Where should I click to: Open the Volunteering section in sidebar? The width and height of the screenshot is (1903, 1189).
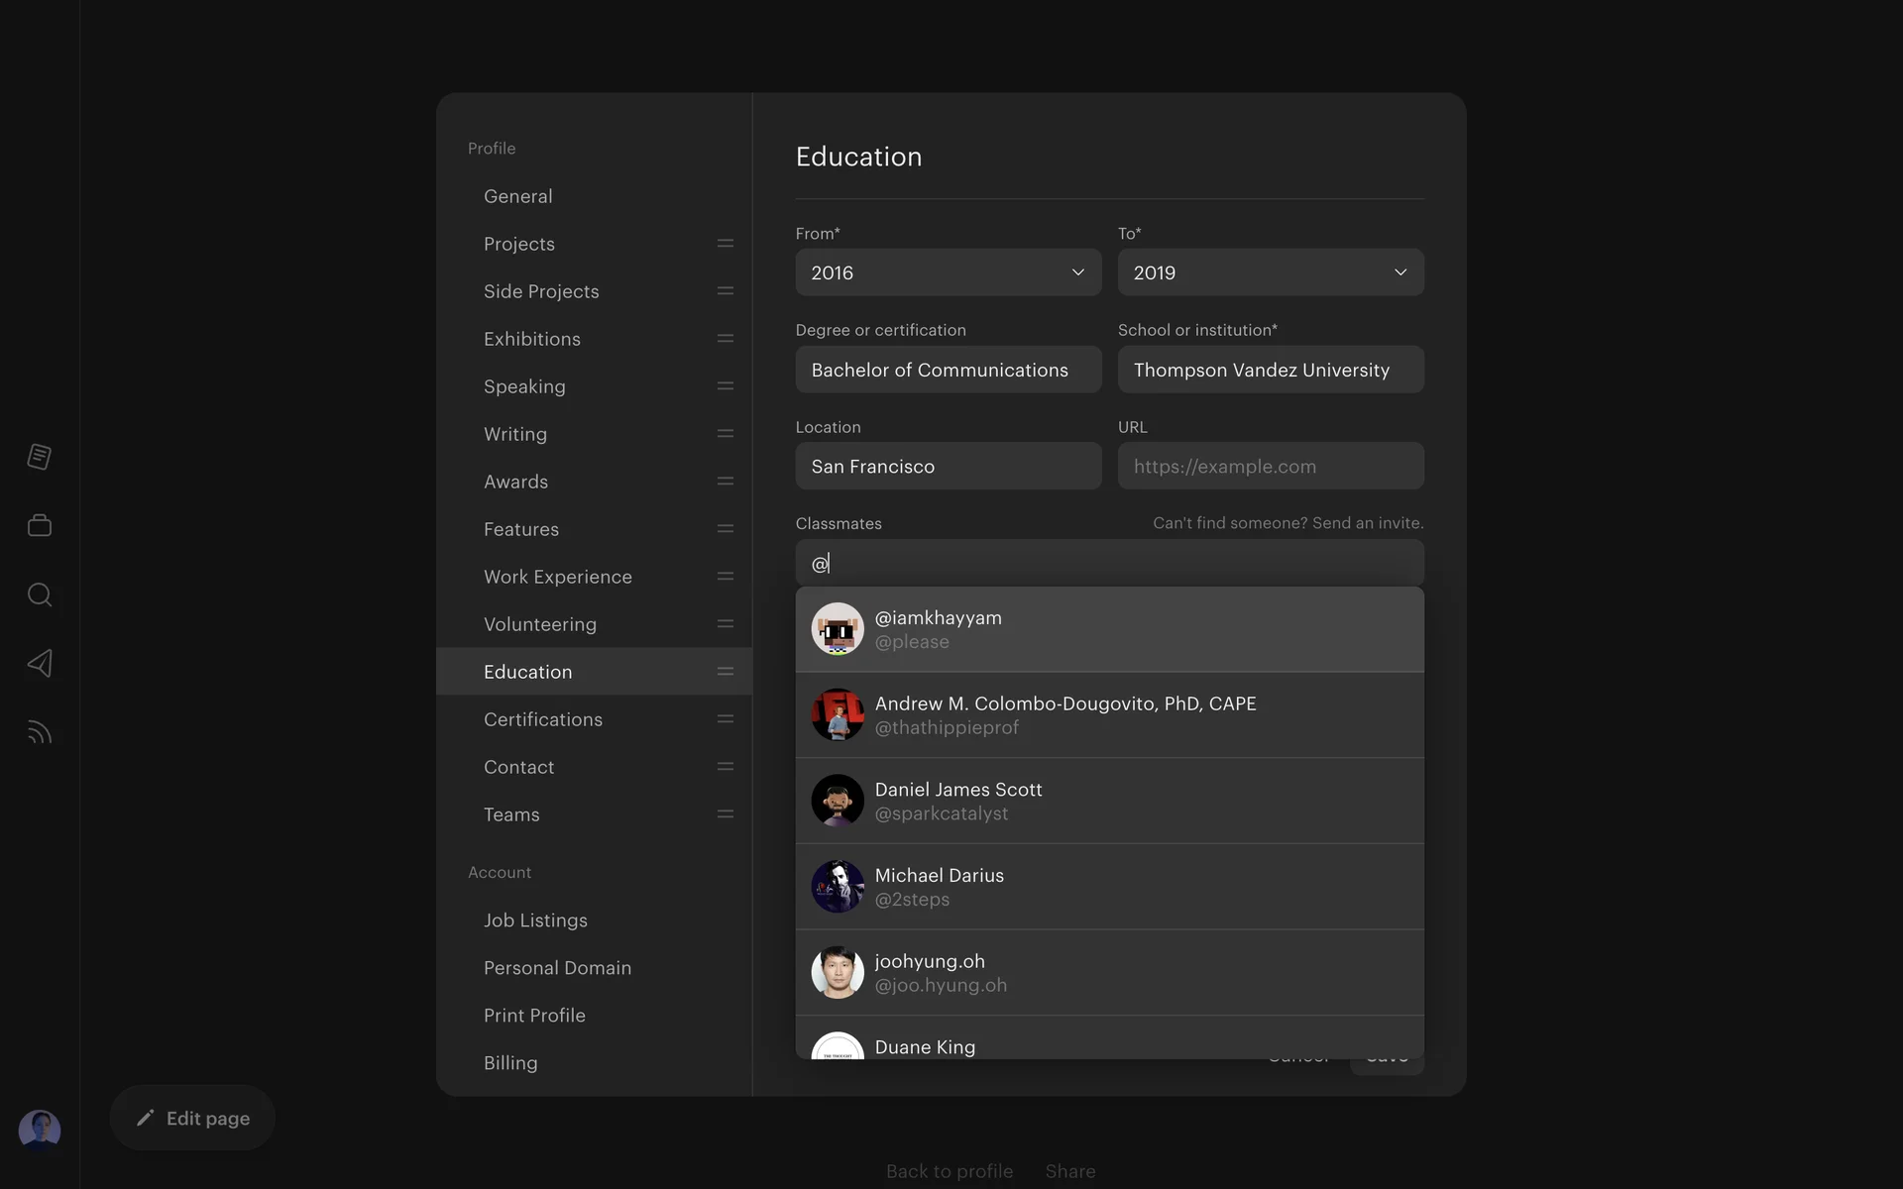pyautogui.click(x=540, y=624)
